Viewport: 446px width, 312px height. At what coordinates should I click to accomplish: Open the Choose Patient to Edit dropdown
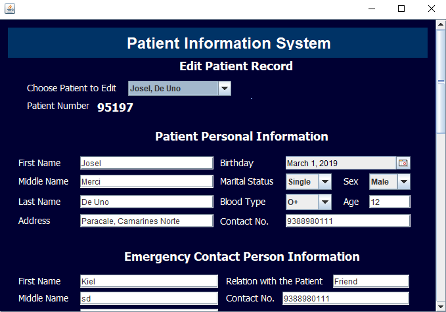pyautogui.click(x=179, y=89)
